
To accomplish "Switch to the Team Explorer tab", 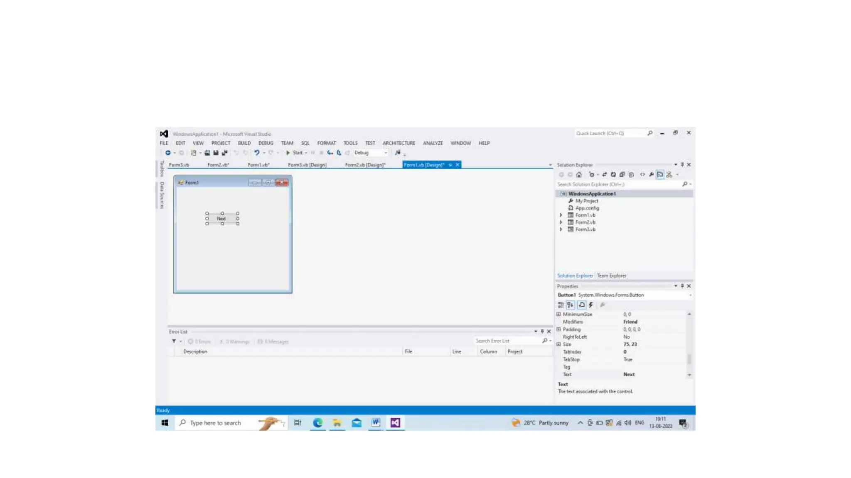I will [x=611, y=276].
